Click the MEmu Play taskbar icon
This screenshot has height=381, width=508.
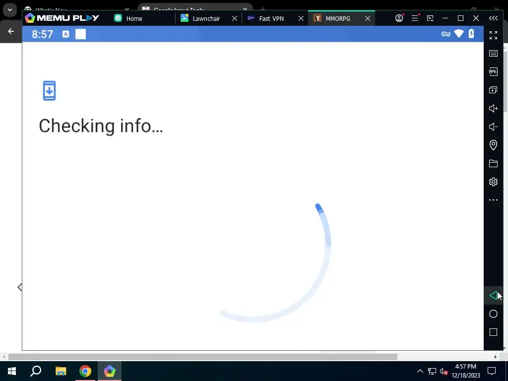coord(110,371)
